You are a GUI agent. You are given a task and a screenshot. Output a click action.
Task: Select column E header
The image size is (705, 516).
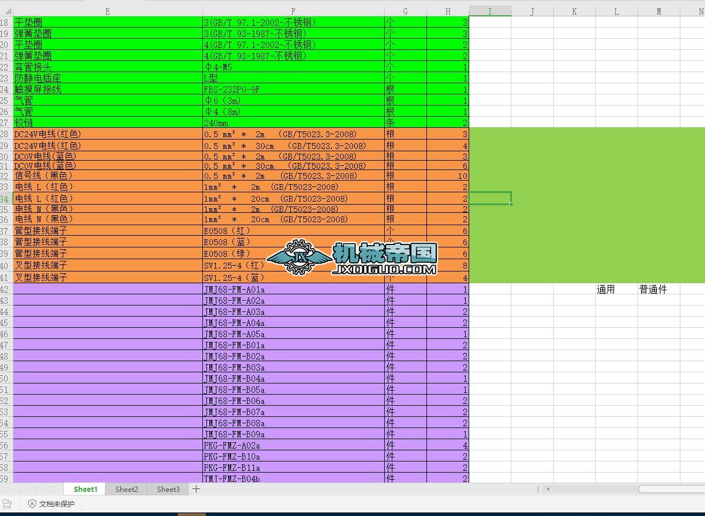coord(107,11)
